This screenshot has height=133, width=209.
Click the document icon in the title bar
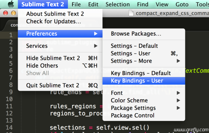coord(131,13)
